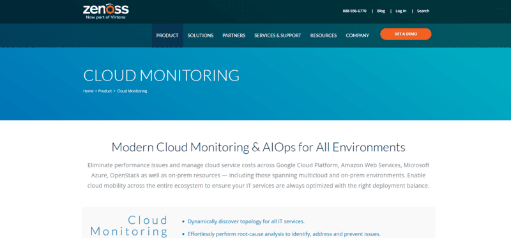Click the heading Modern Cloud Monitoring & AIOps
511x238 pixels.
point(259,147)
